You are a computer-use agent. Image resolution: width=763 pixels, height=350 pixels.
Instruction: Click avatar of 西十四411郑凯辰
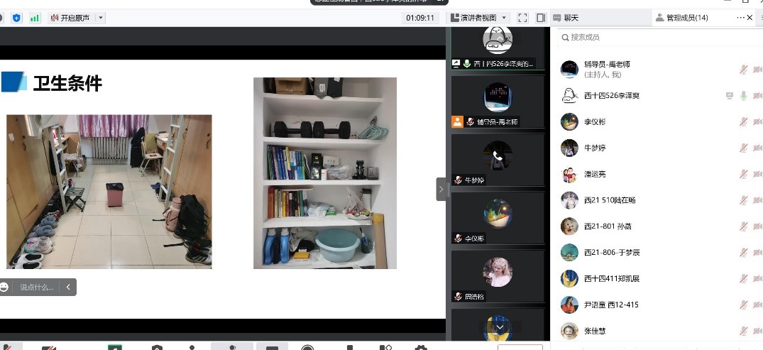[x=569, y=279]
